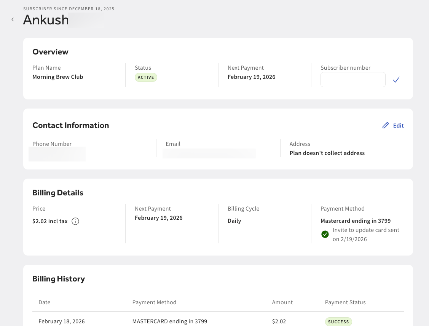Click the Daily billing cycle value
429x326 pixels.
click(234, 221)
